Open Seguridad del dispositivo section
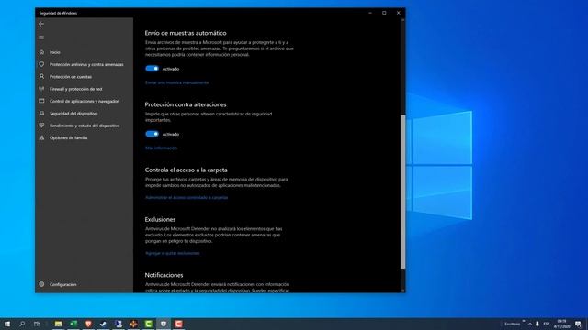This screenshot has height=330, width=588. click(73, 114)
